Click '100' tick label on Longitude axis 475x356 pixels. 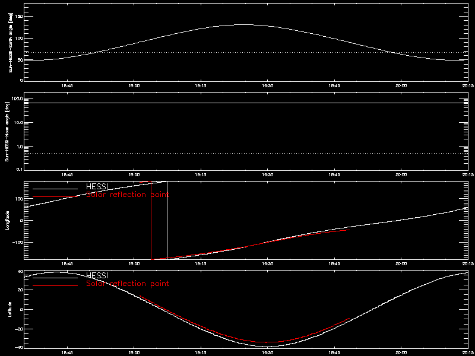pos(18,198)
